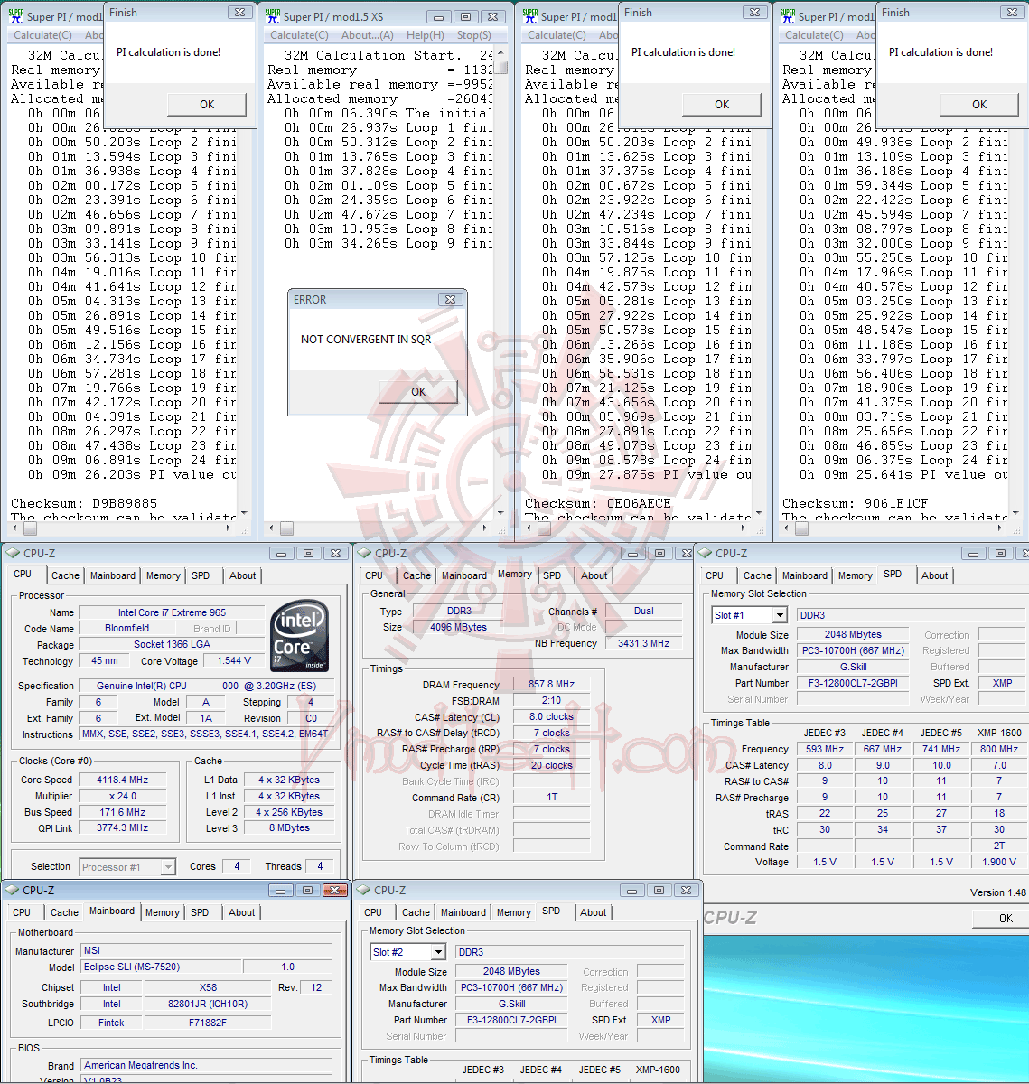The width and height of the screenshot is (1029, 1084).
Task: Click Command Rate value '1T'
Action: pyautogui.click(x=551, y=797)
